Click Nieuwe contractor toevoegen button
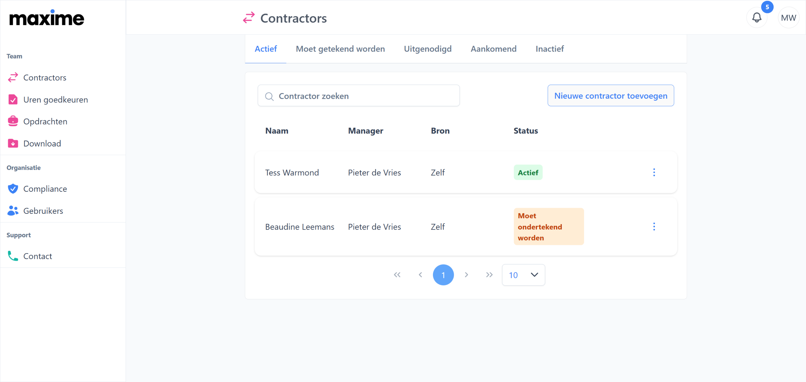The width and height of the screenshot is (806, 382). [610, 96]
